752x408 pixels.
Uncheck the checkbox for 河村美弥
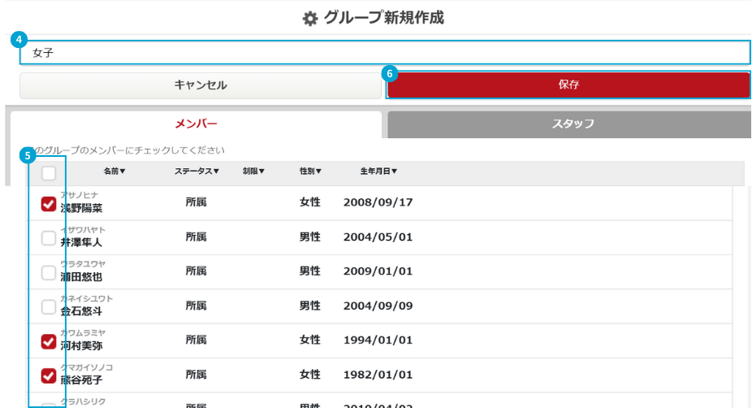point(49,341)
